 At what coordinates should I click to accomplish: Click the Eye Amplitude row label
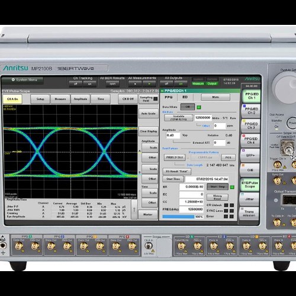click(x=16, y=217)
